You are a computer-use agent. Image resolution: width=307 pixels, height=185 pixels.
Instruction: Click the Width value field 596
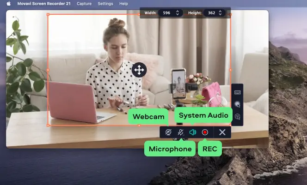(166, 13)
